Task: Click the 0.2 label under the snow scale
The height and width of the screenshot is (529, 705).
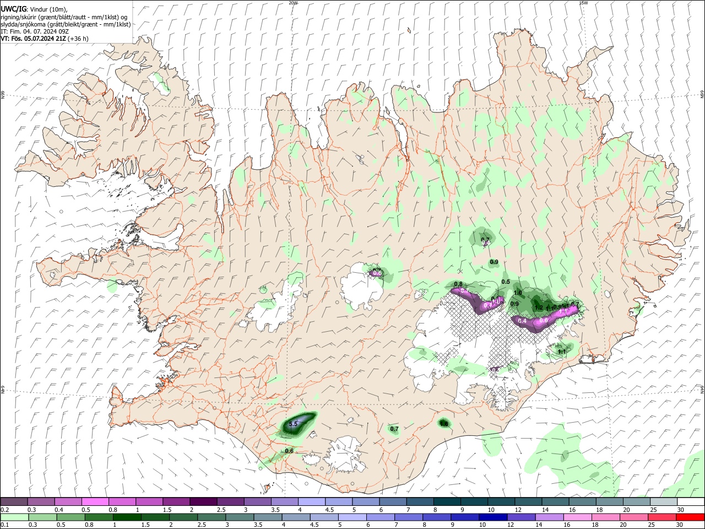Action: [4, 510]
